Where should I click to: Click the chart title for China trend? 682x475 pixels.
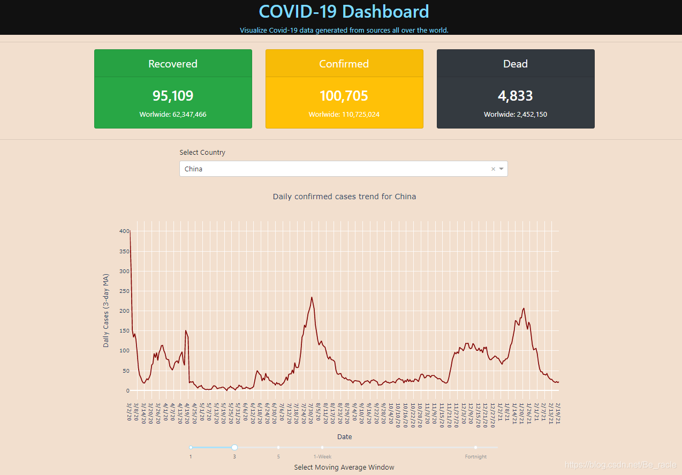(x=344, y=197)
